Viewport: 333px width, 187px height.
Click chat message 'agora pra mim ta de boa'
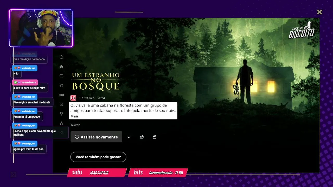point(29,149)
